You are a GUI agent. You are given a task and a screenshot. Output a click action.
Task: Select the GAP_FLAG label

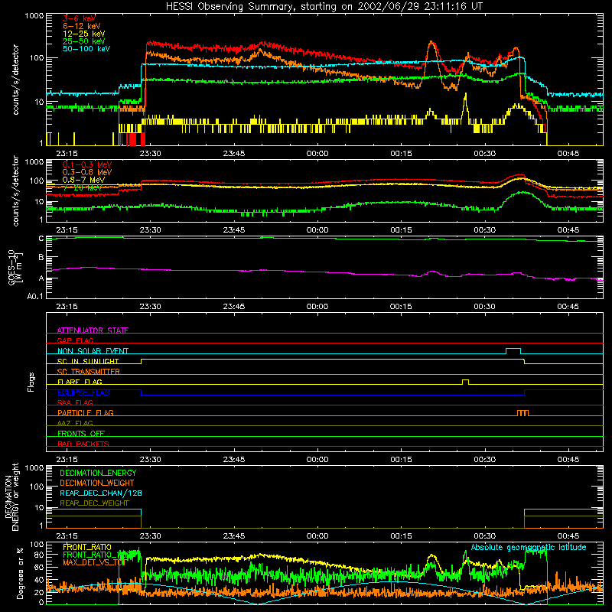tap(75, 340)
